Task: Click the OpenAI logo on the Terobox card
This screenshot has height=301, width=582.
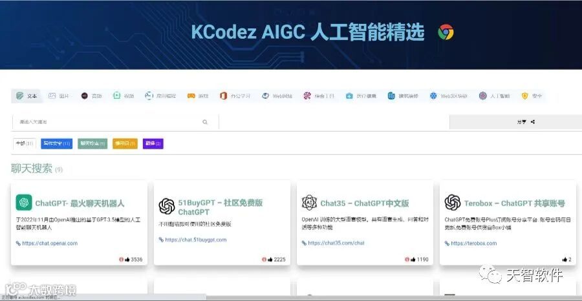Action: pos(453,202)
